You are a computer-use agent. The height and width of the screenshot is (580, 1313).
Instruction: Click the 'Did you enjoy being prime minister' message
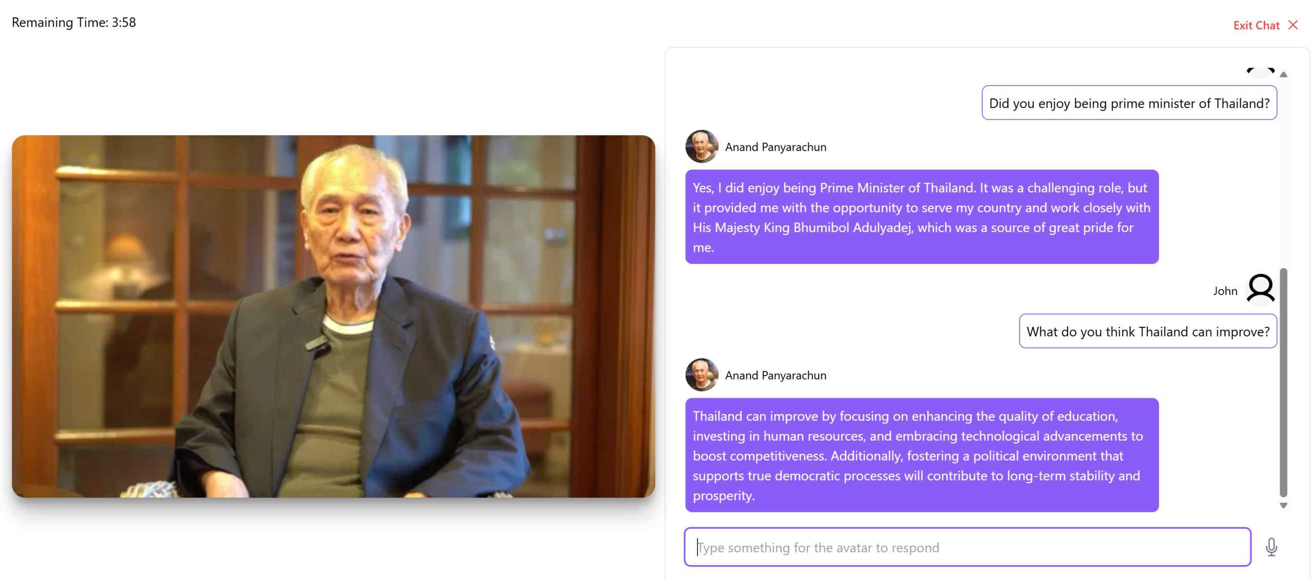(x=1128, y=103)
